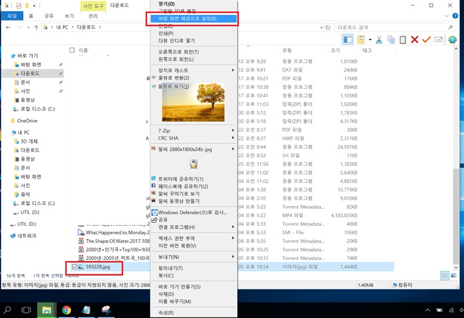The image size is (464, 318).
Task: Click 내 PC in the address breadcrumb
Action: pyautogui.click(x=62, y=27)
